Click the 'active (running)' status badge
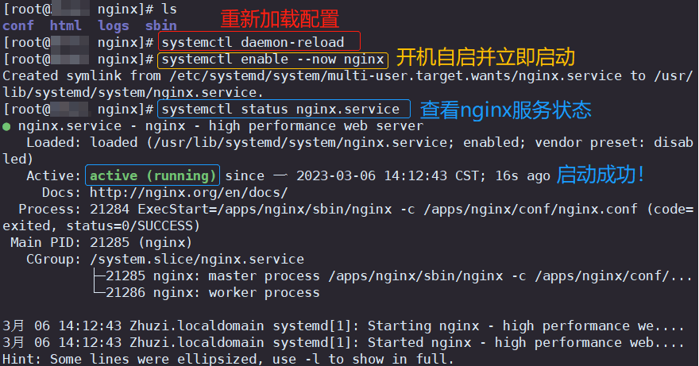 (x=153, y=175)
